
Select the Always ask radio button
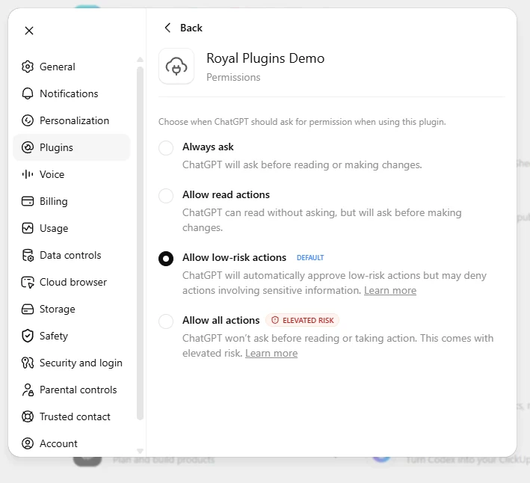pos(166,148)
